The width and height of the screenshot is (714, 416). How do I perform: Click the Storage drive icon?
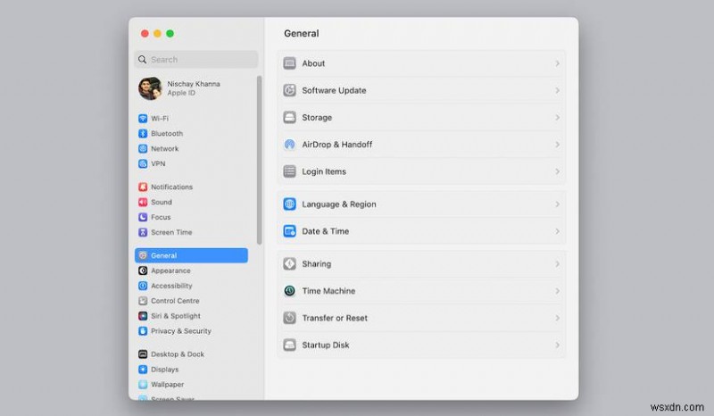(289, 117)
